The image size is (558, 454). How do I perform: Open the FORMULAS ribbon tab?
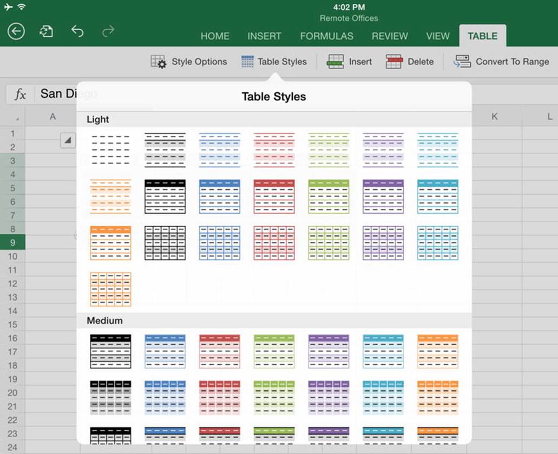pos(327,36)
